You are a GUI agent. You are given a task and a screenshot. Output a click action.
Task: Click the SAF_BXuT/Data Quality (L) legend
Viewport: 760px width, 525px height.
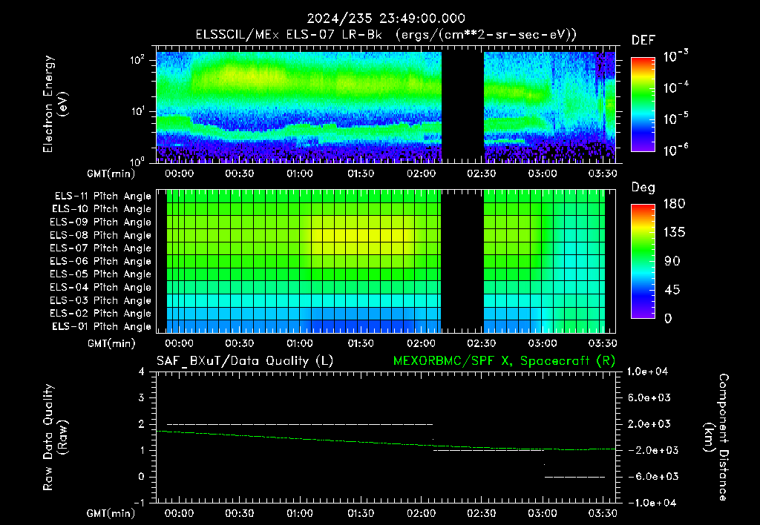click(245, 361)
